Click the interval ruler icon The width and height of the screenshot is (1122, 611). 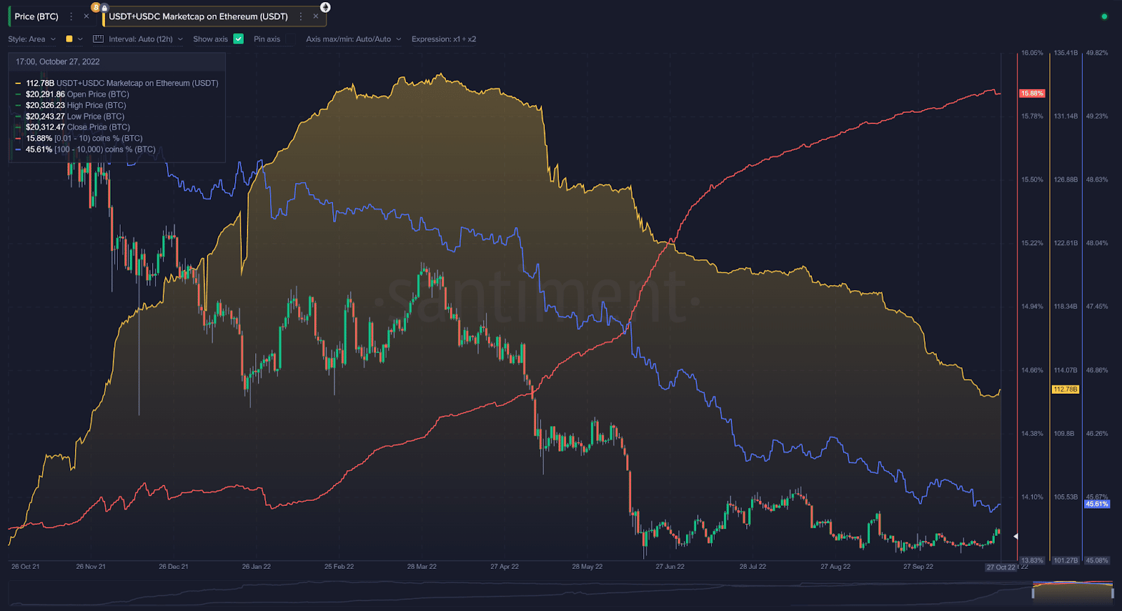[98, 39]
